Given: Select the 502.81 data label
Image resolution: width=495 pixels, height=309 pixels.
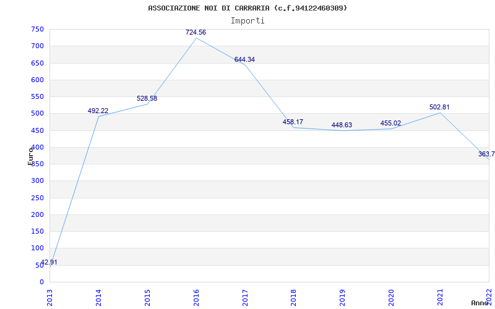Looking at the screenshot, I should click(x=439, y=107).
